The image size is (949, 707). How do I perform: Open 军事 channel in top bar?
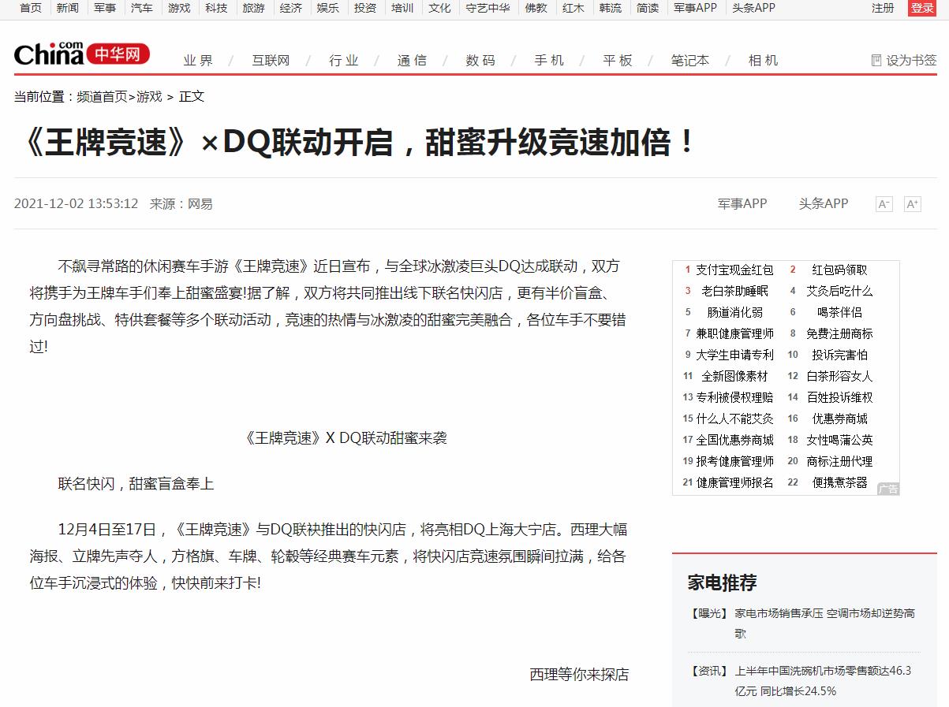tap(105, 8)
